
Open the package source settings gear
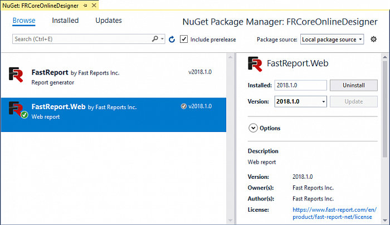[374, 39]
